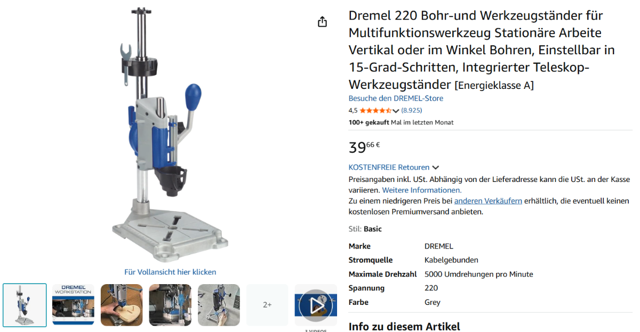The width and height of the screenshot is (640, 332).
Task: Click the Energieklasse A label
Action: pos(494,86)
